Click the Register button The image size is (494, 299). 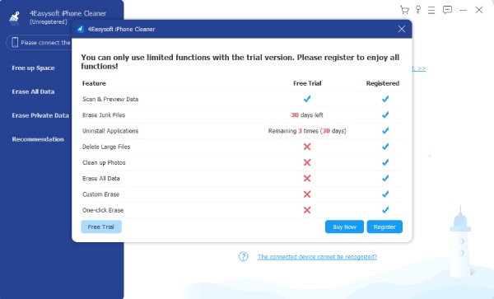pos(384,227)
